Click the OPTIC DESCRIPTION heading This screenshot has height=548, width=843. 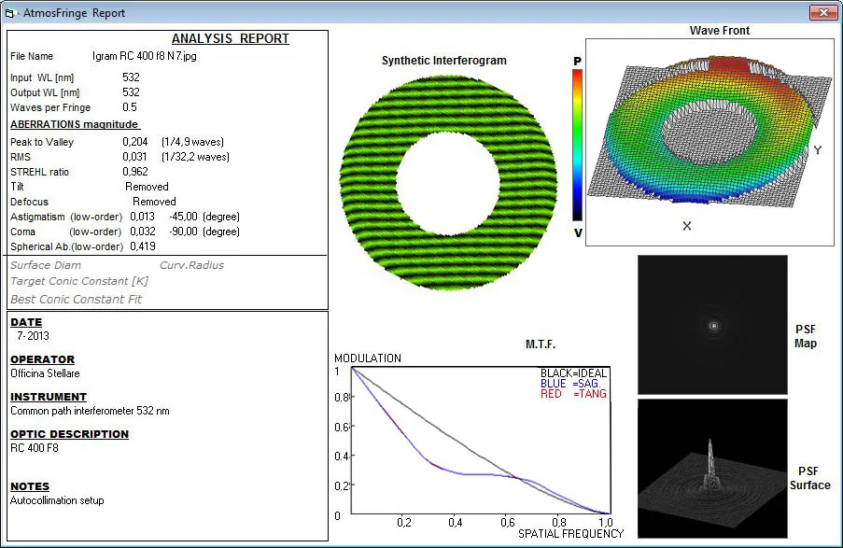pyautogui.click(x=69, y=434)
